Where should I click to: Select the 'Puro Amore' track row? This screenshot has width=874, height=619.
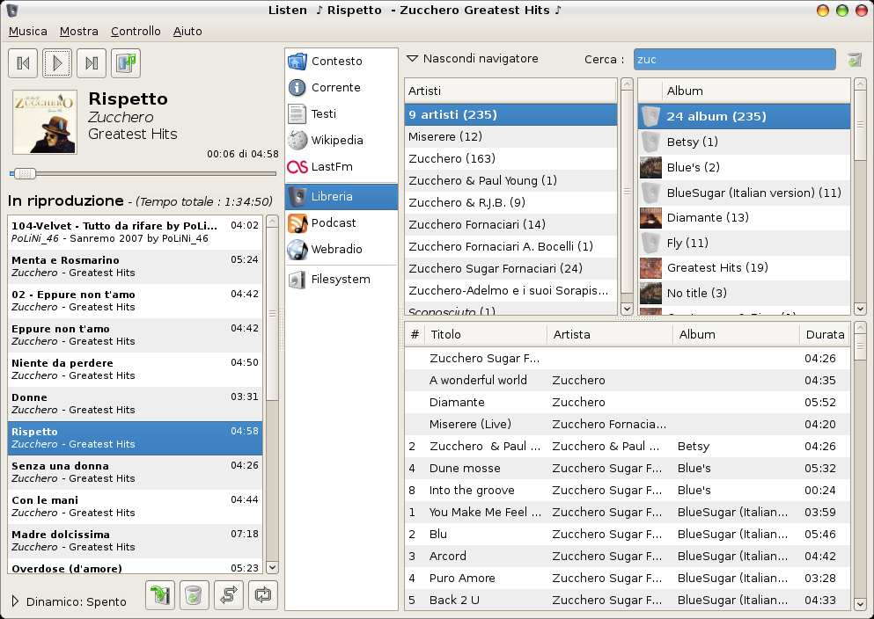pos(628,579)
